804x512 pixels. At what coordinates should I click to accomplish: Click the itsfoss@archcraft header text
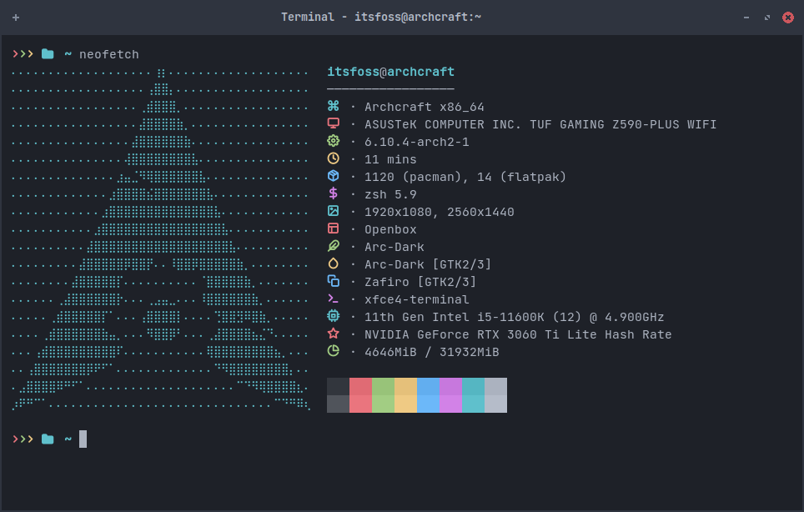pyautogui.click(x=390, y=72)
